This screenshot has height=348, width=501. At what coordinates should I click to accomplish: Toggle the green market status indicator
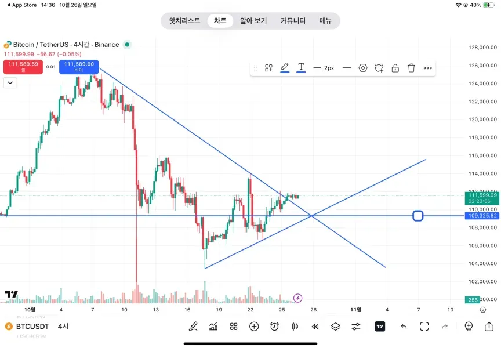click(x=128, y=45)
